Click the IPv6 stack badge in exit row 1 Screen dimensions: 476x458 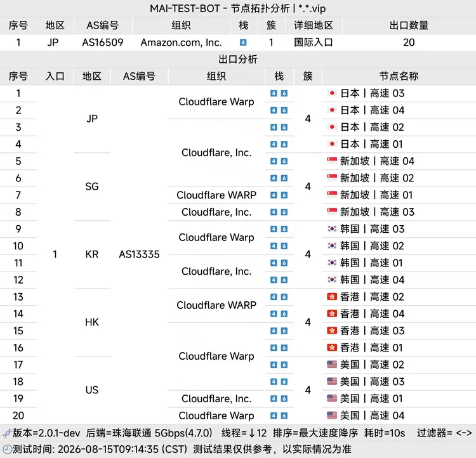pos(284,93)
